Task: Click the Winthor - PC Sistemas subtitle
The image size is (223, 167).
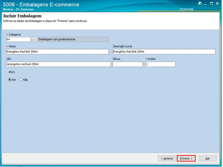Action: (x=18, y=9)
